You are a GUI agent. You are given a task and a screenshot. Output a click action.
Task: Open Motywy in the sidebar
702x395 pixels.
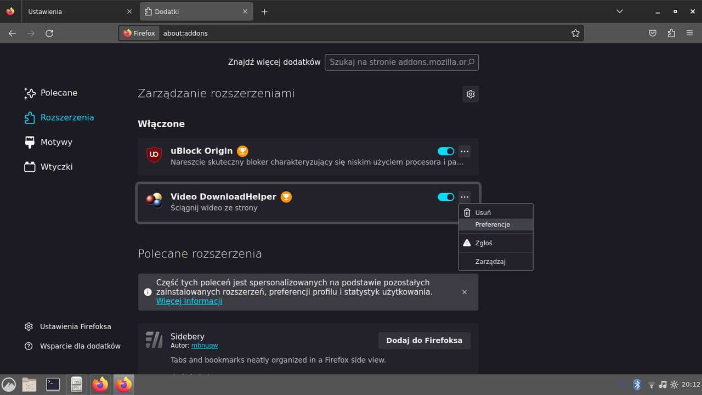click(48, 143)
